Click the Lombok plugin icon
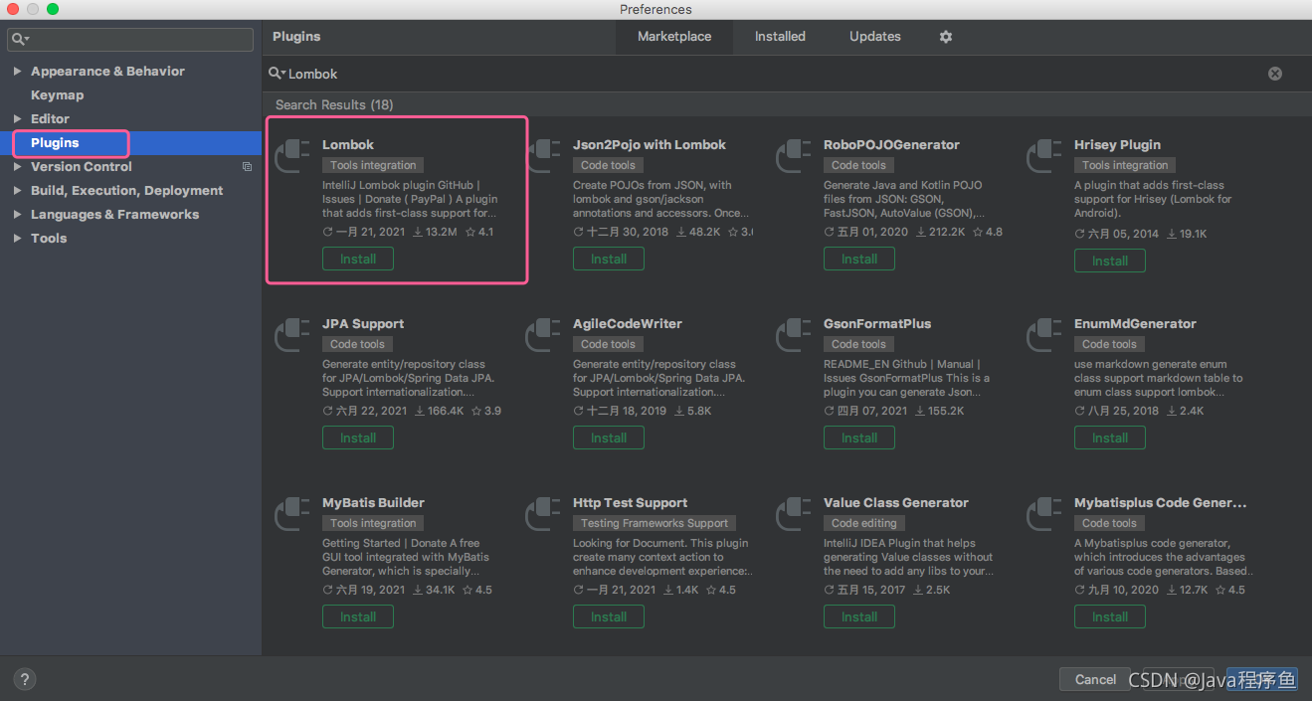 [x=292, y=157]
